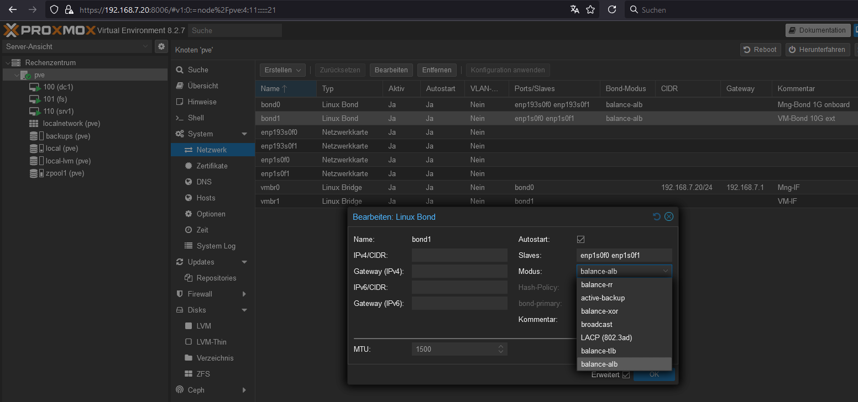Image resolution: width=858 pixels, height=402 pixels.
Task: Click the bookmark star icon in address bar
Action: pyautogui.click(x=590, y=9)
